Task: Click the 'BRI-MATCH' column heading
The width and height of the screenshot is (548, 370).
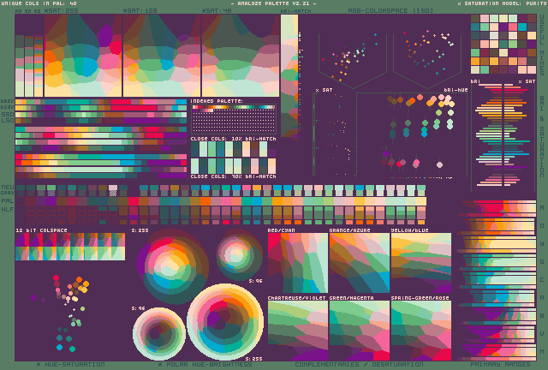Action: (x=295, y=11)
